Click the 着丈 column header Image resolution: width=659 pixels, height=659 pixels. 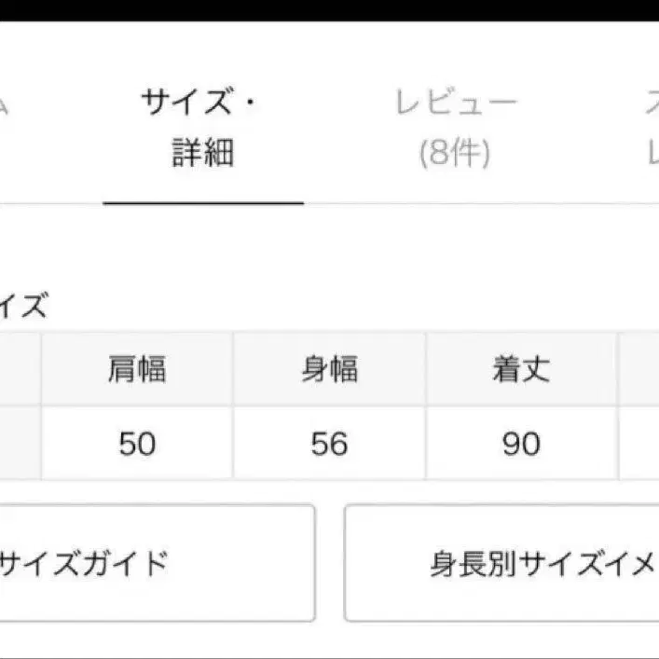(x=521, y=369)
